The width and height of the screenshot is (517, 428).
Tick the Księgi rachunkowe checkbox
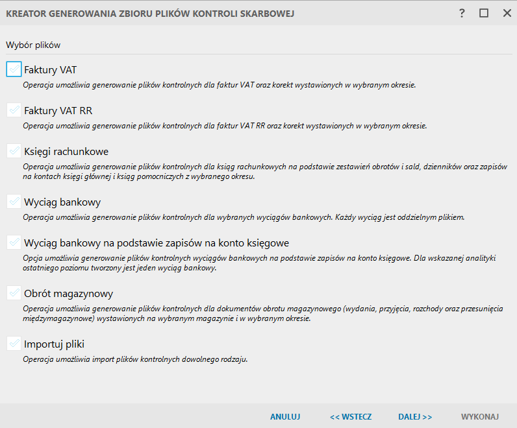[x=14, y=151]
